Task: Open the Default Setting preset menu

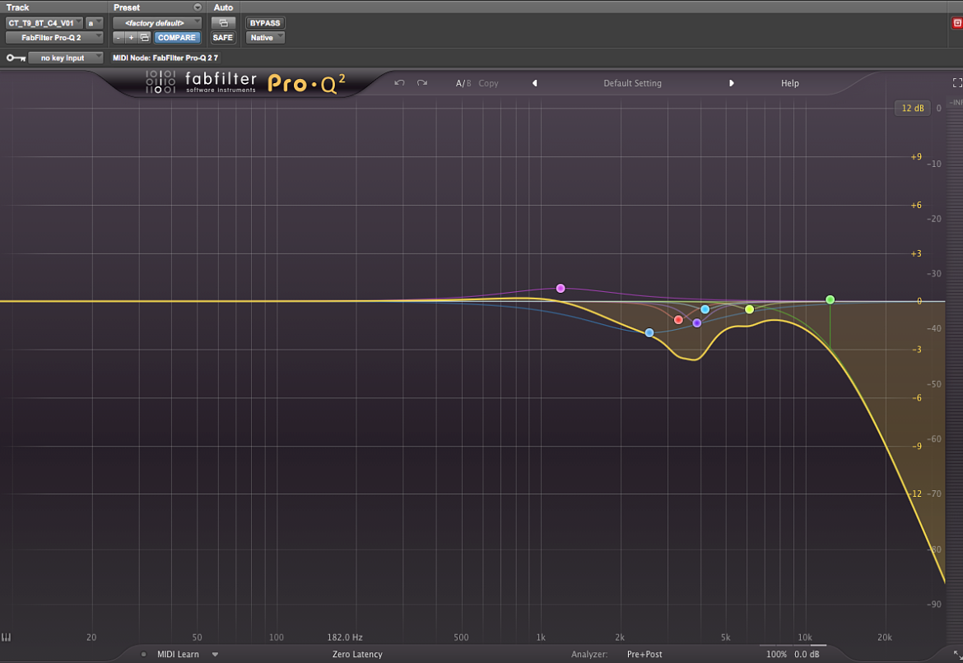Action: pyautogui.click(x=633, y=83)
